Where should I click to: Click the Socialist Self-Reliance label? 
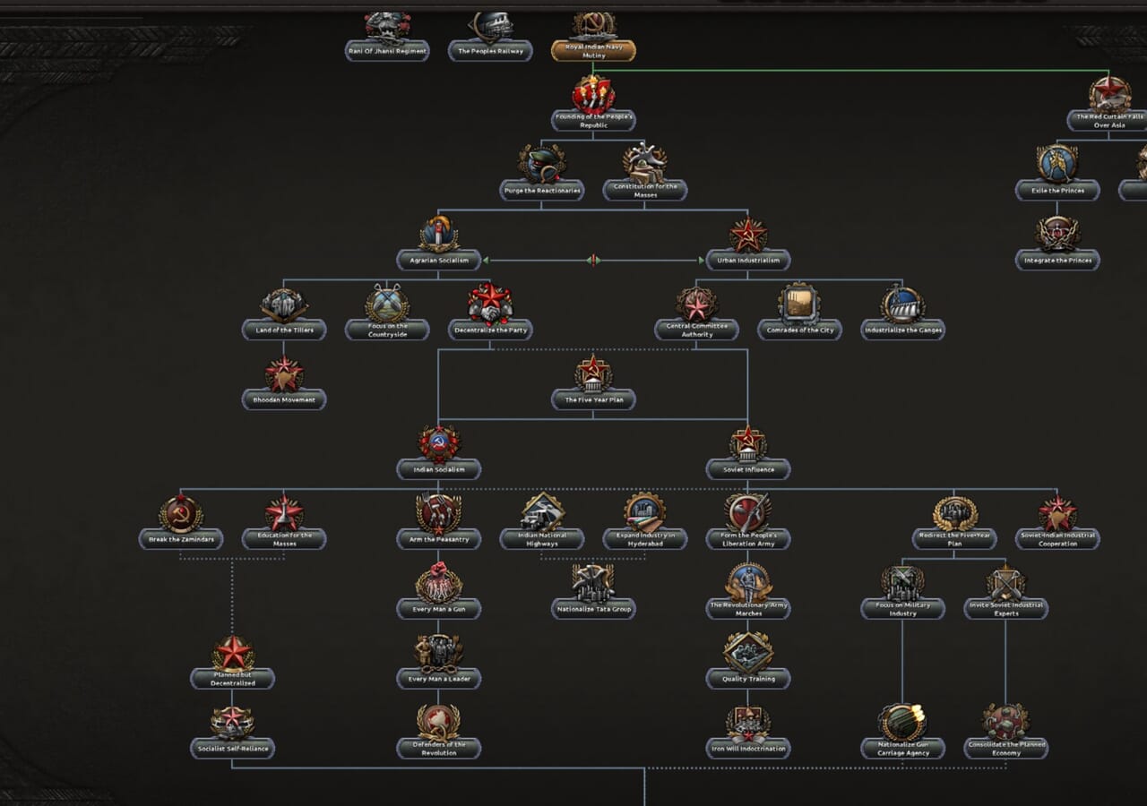point(232,749)
